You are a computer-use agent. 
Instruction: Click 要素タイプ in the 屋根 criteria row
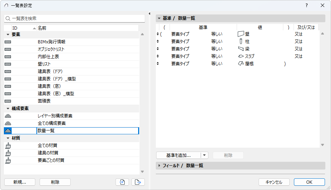[180, 63]
